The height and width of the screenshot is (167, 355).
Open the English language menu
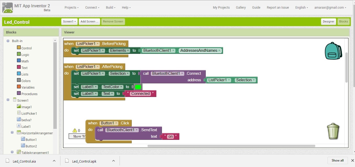pos(302,8)
